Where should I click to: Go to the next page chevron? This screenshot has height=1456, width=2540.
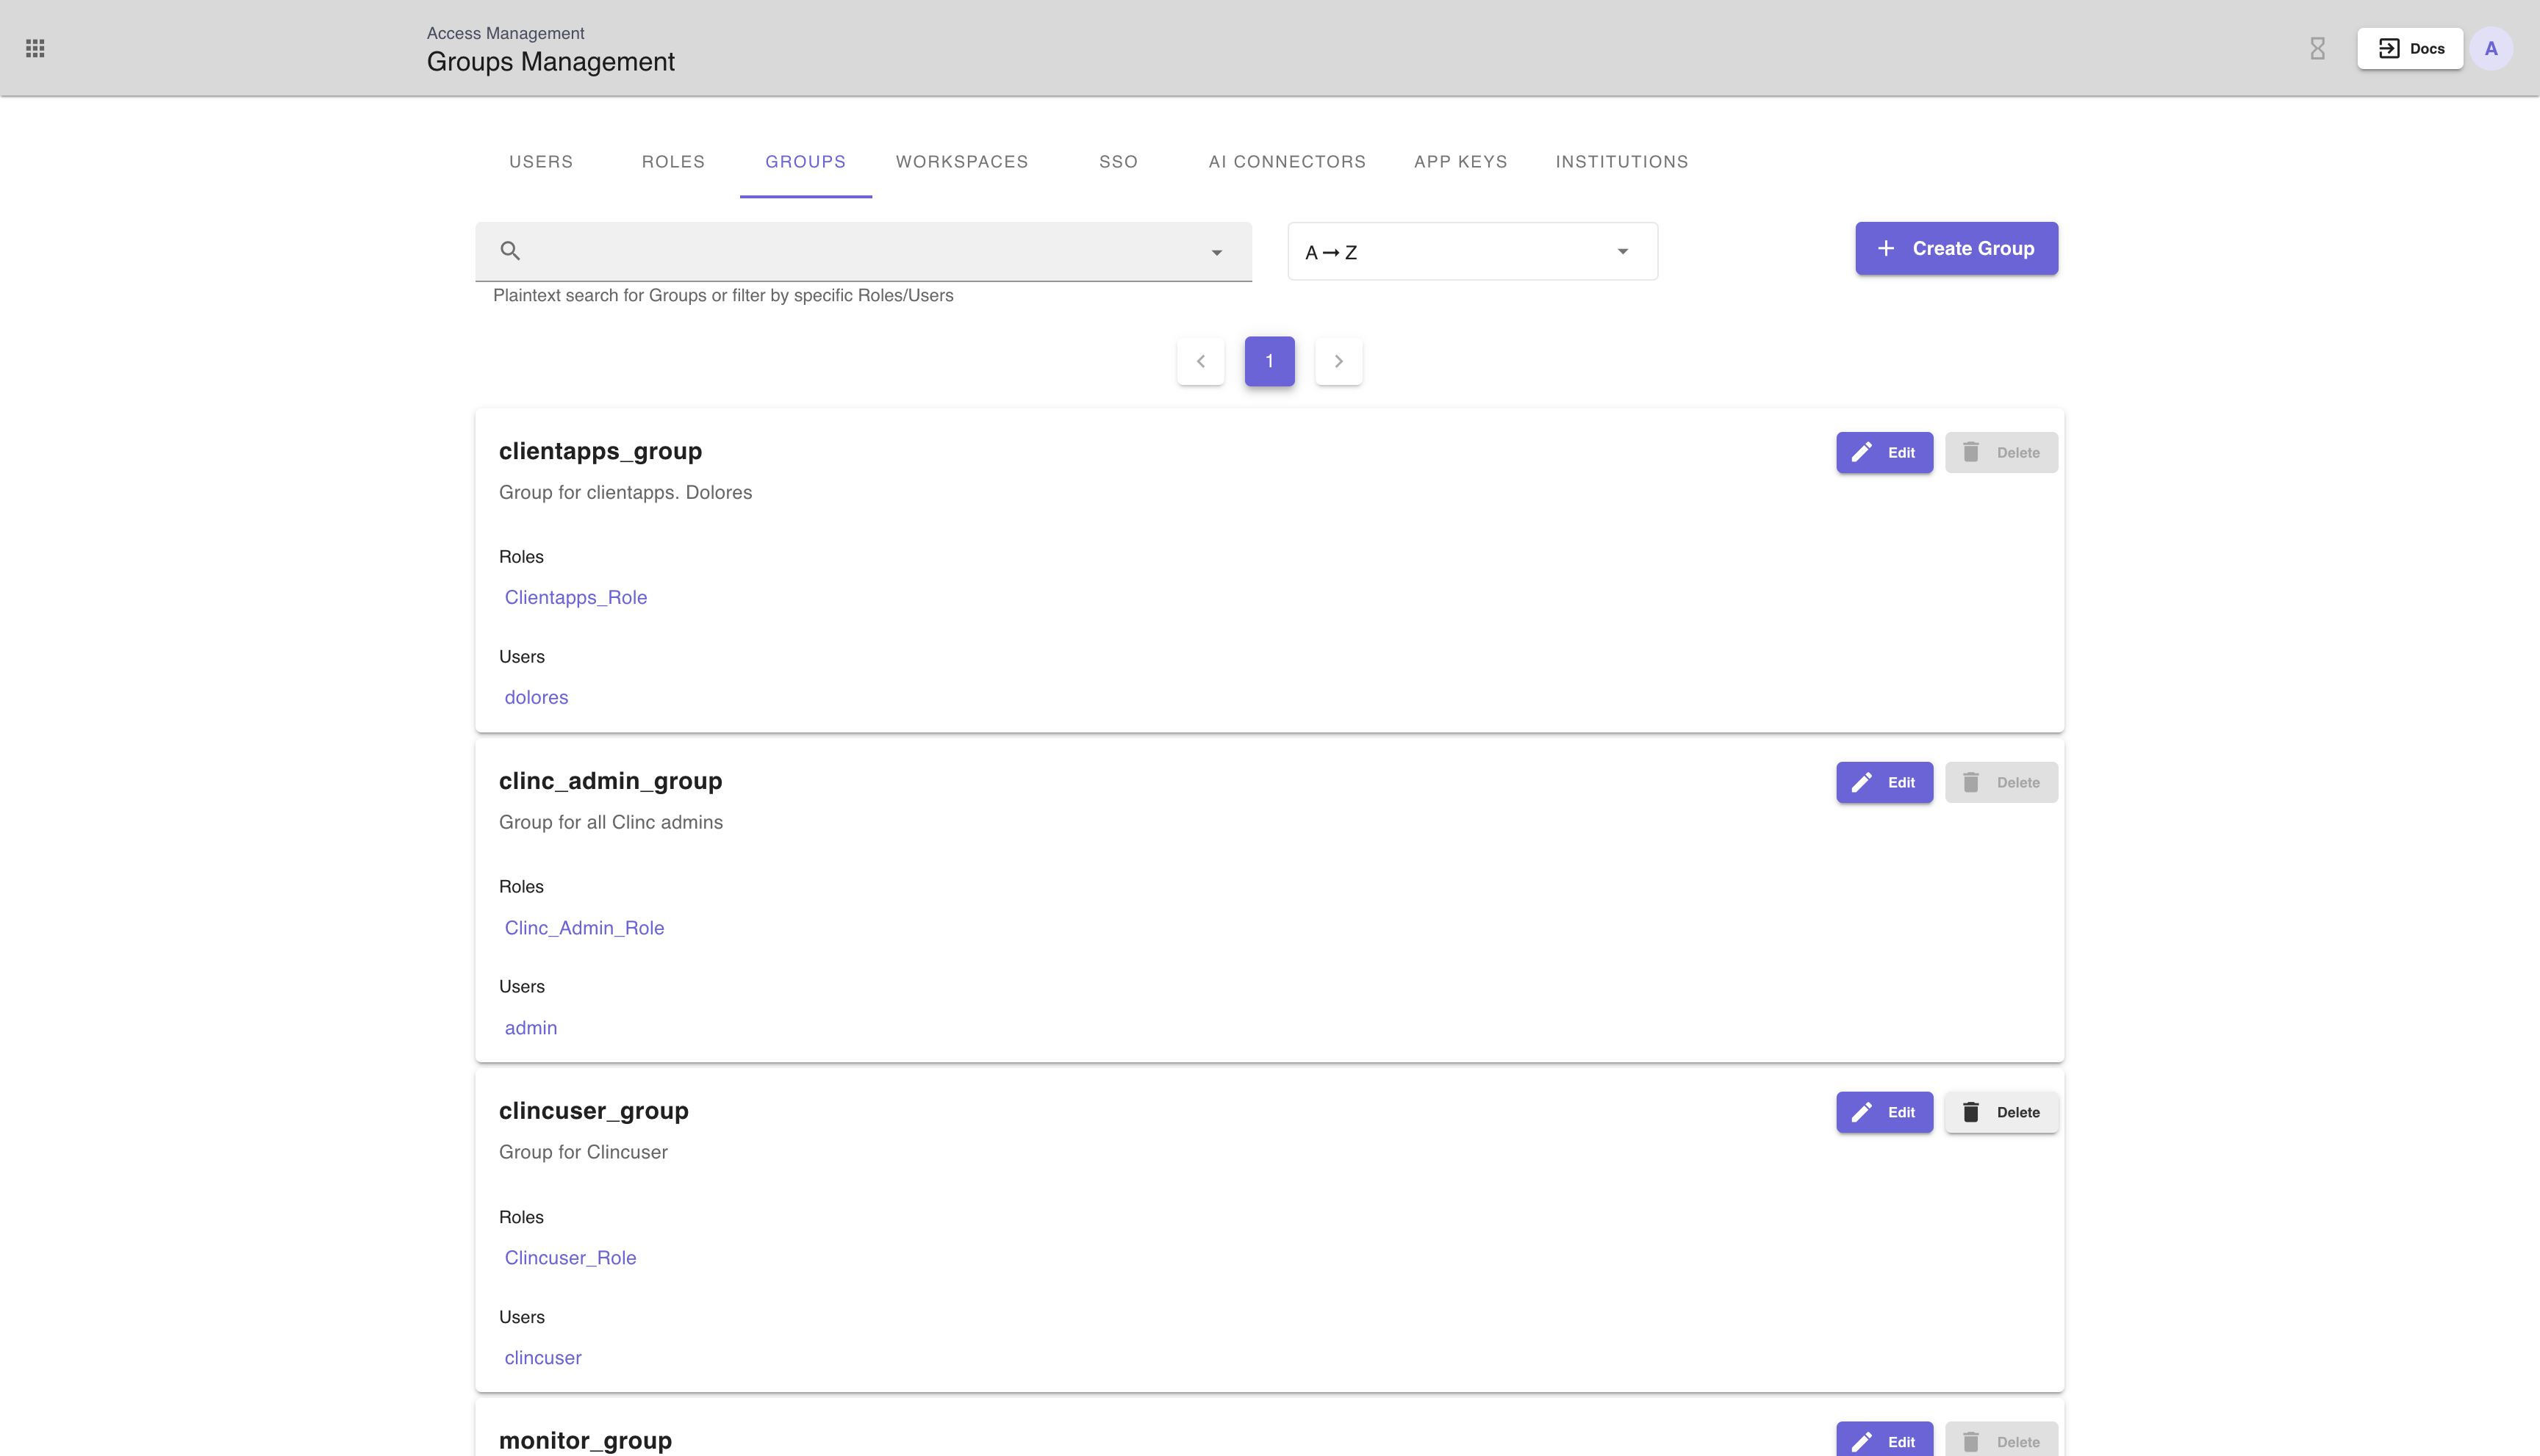point(1338,361)
